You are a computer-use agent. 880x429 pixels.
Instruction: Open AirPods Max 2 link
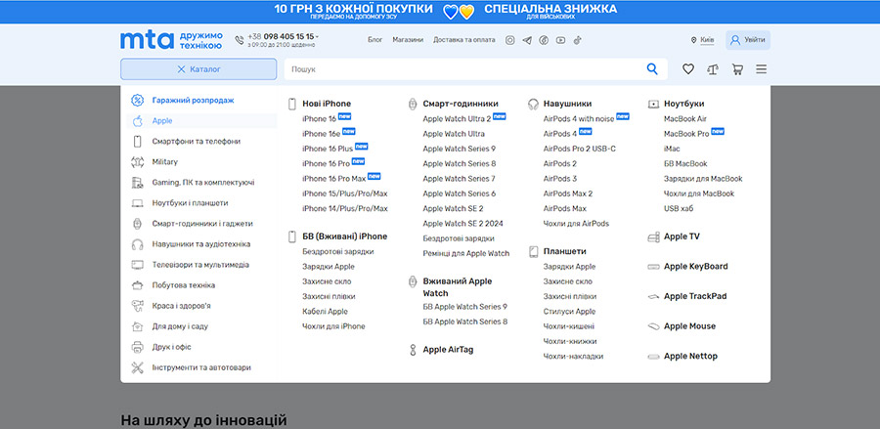point(568,193)
